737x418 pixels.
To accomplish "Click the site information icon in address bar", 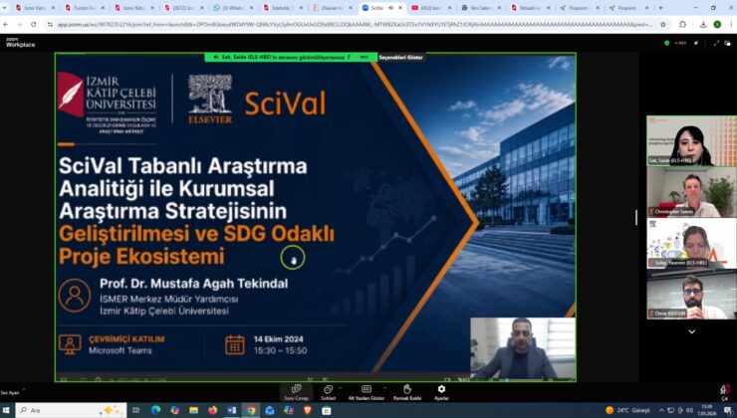I will [x=50, y=25].
